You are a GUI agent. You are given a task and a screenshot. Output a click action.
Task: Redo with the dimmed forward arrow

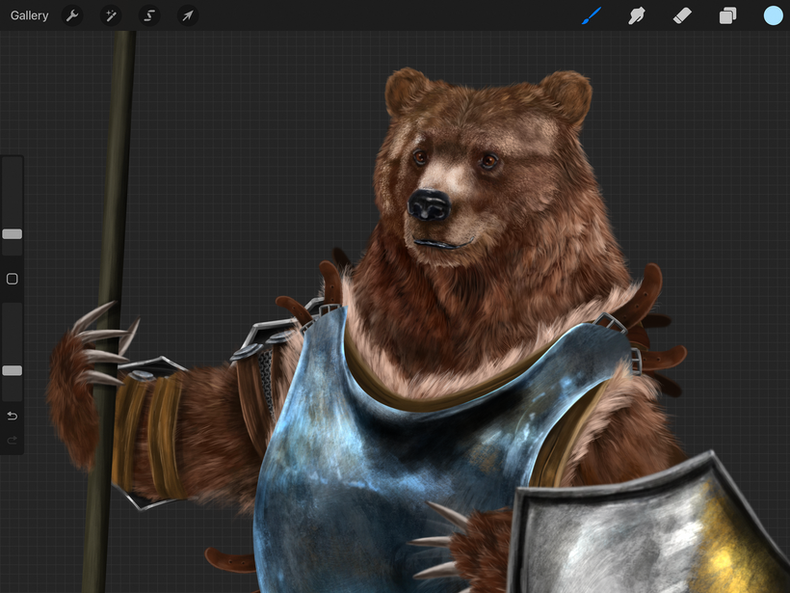click(x=13, y=441)
